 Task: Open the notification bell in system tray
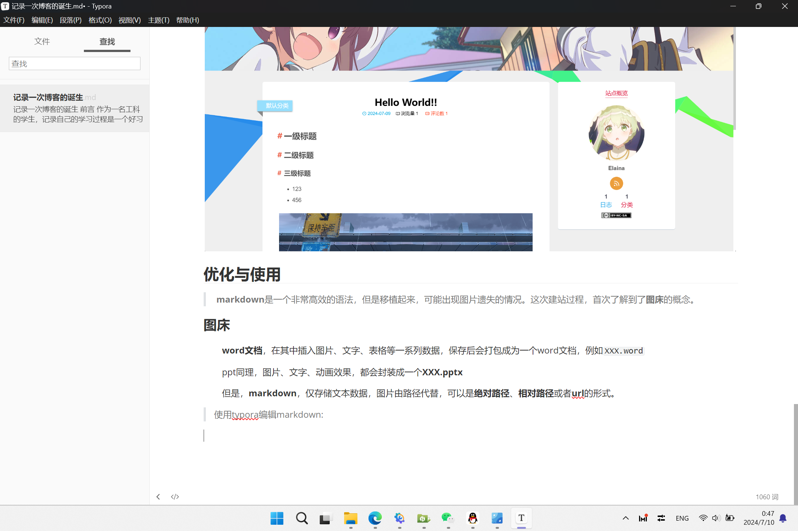click(783, 518)
